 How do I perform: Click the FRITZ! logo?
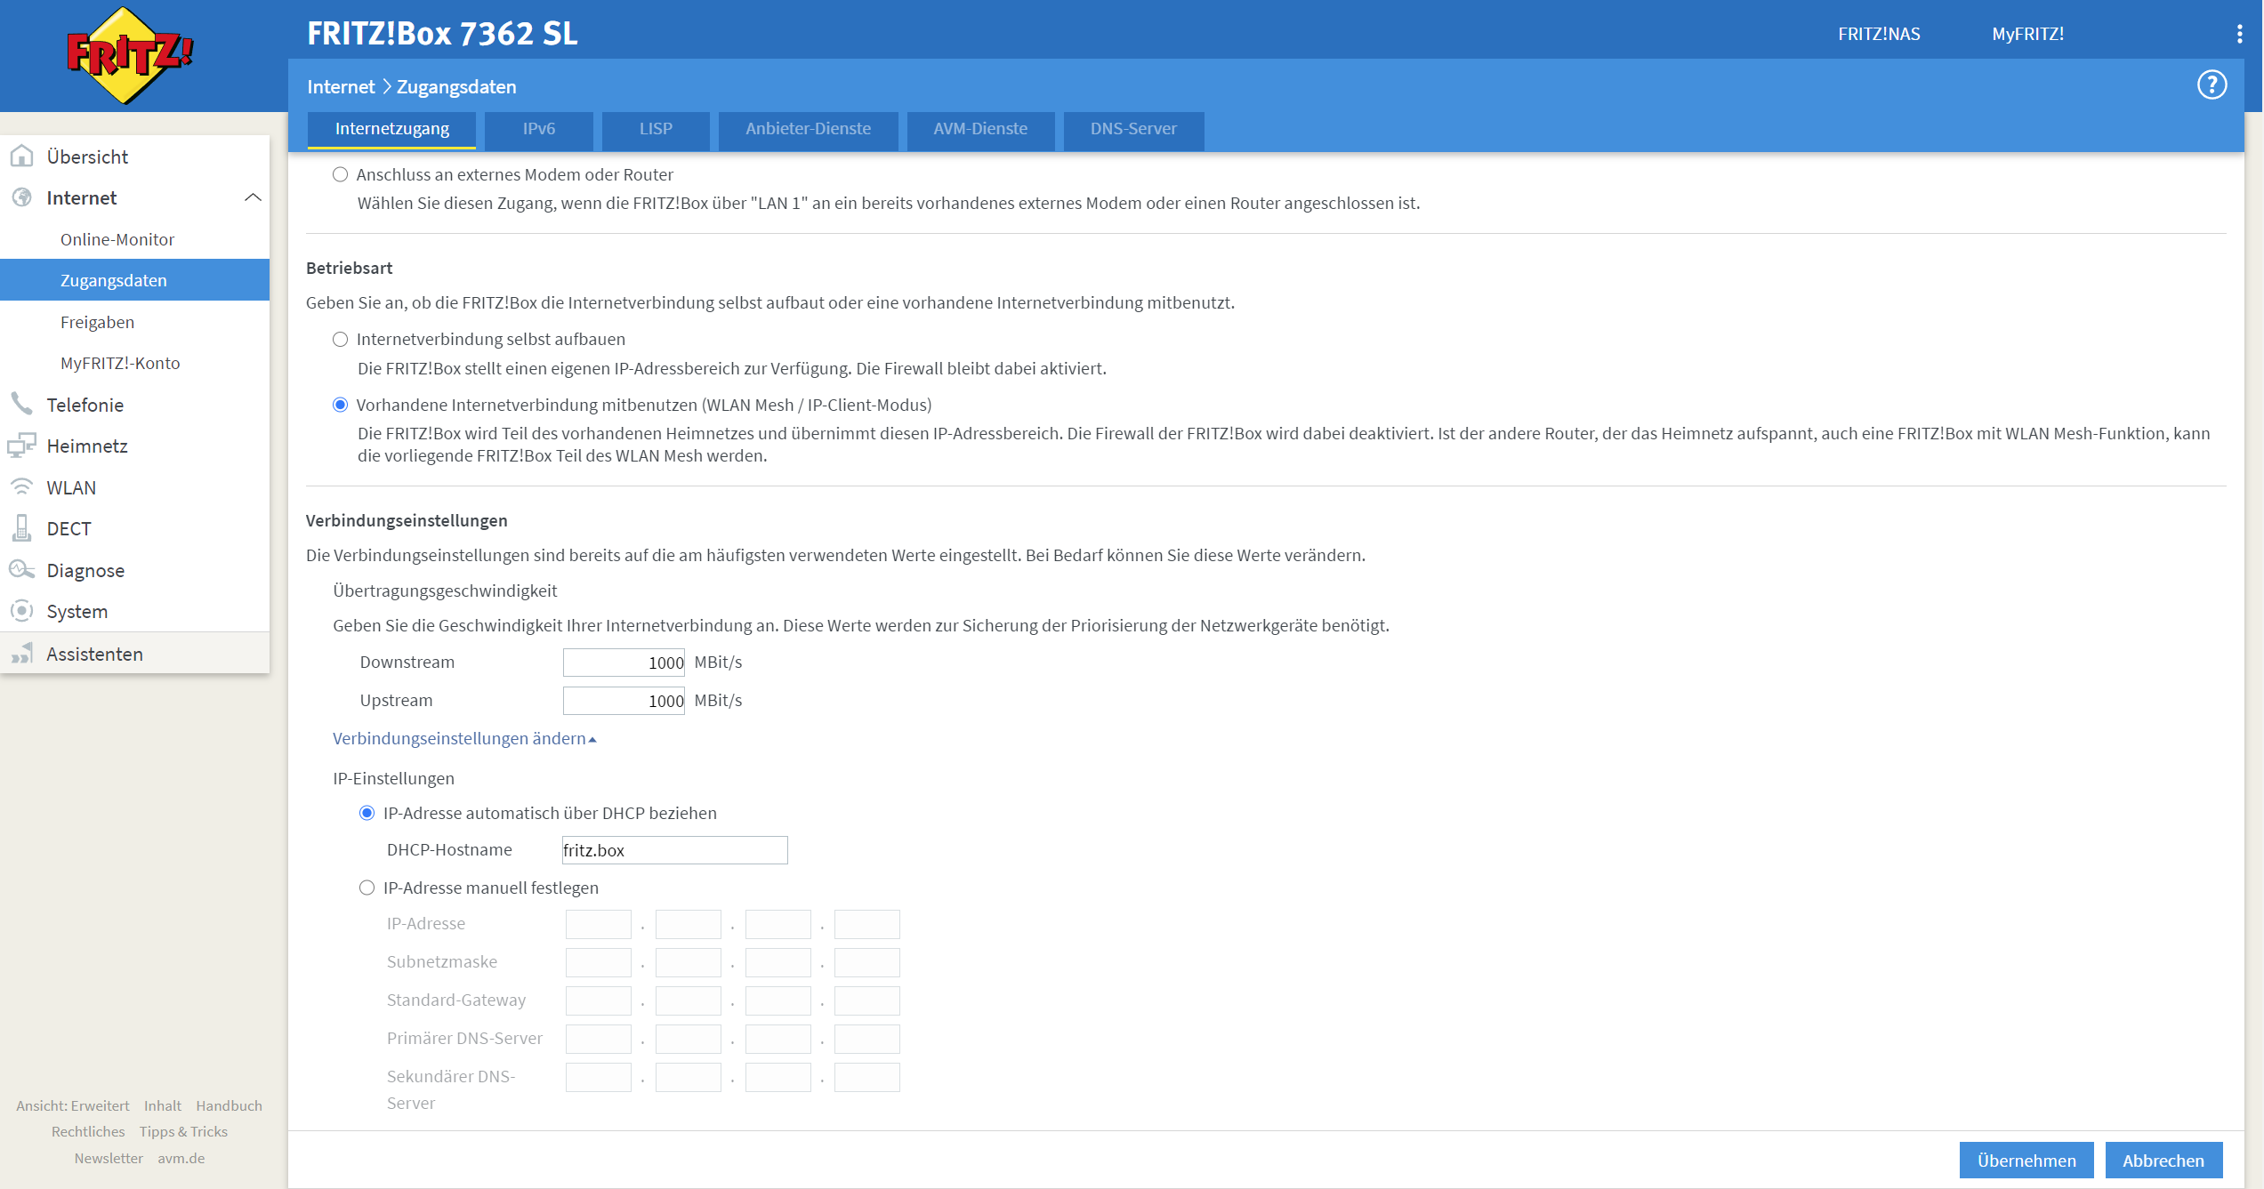[131, 55]
